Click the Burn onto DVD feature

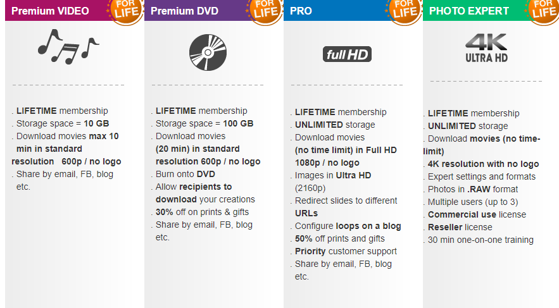tap(185, 174)
